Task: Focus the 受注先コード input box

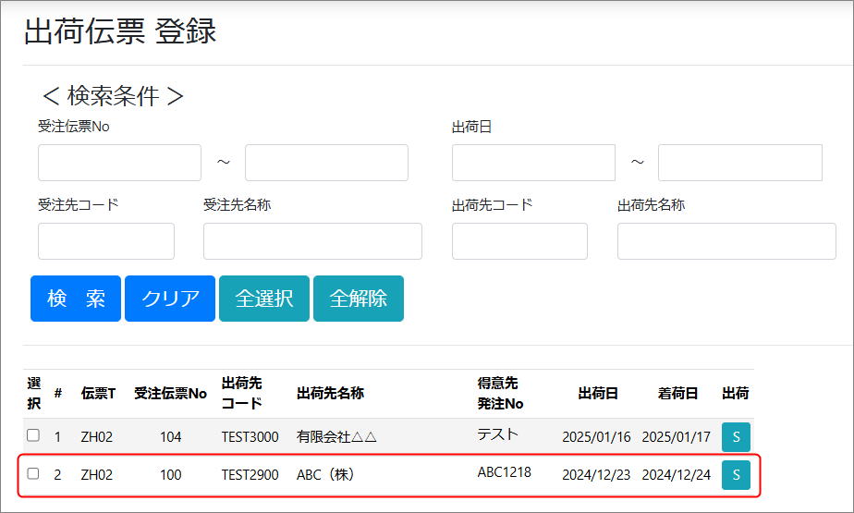Action: point(106,241)
